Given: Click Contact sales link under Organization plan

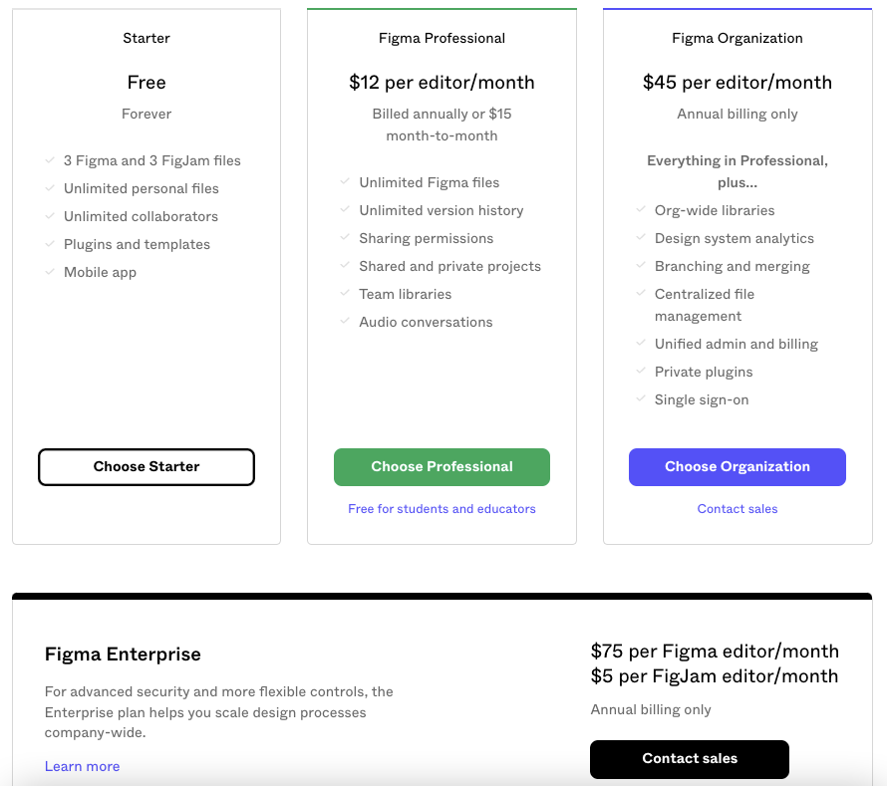Looking at the screenshot, I should pos(737,509).
